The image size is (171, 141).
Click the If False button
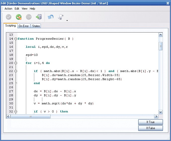(x=151, y=128)
